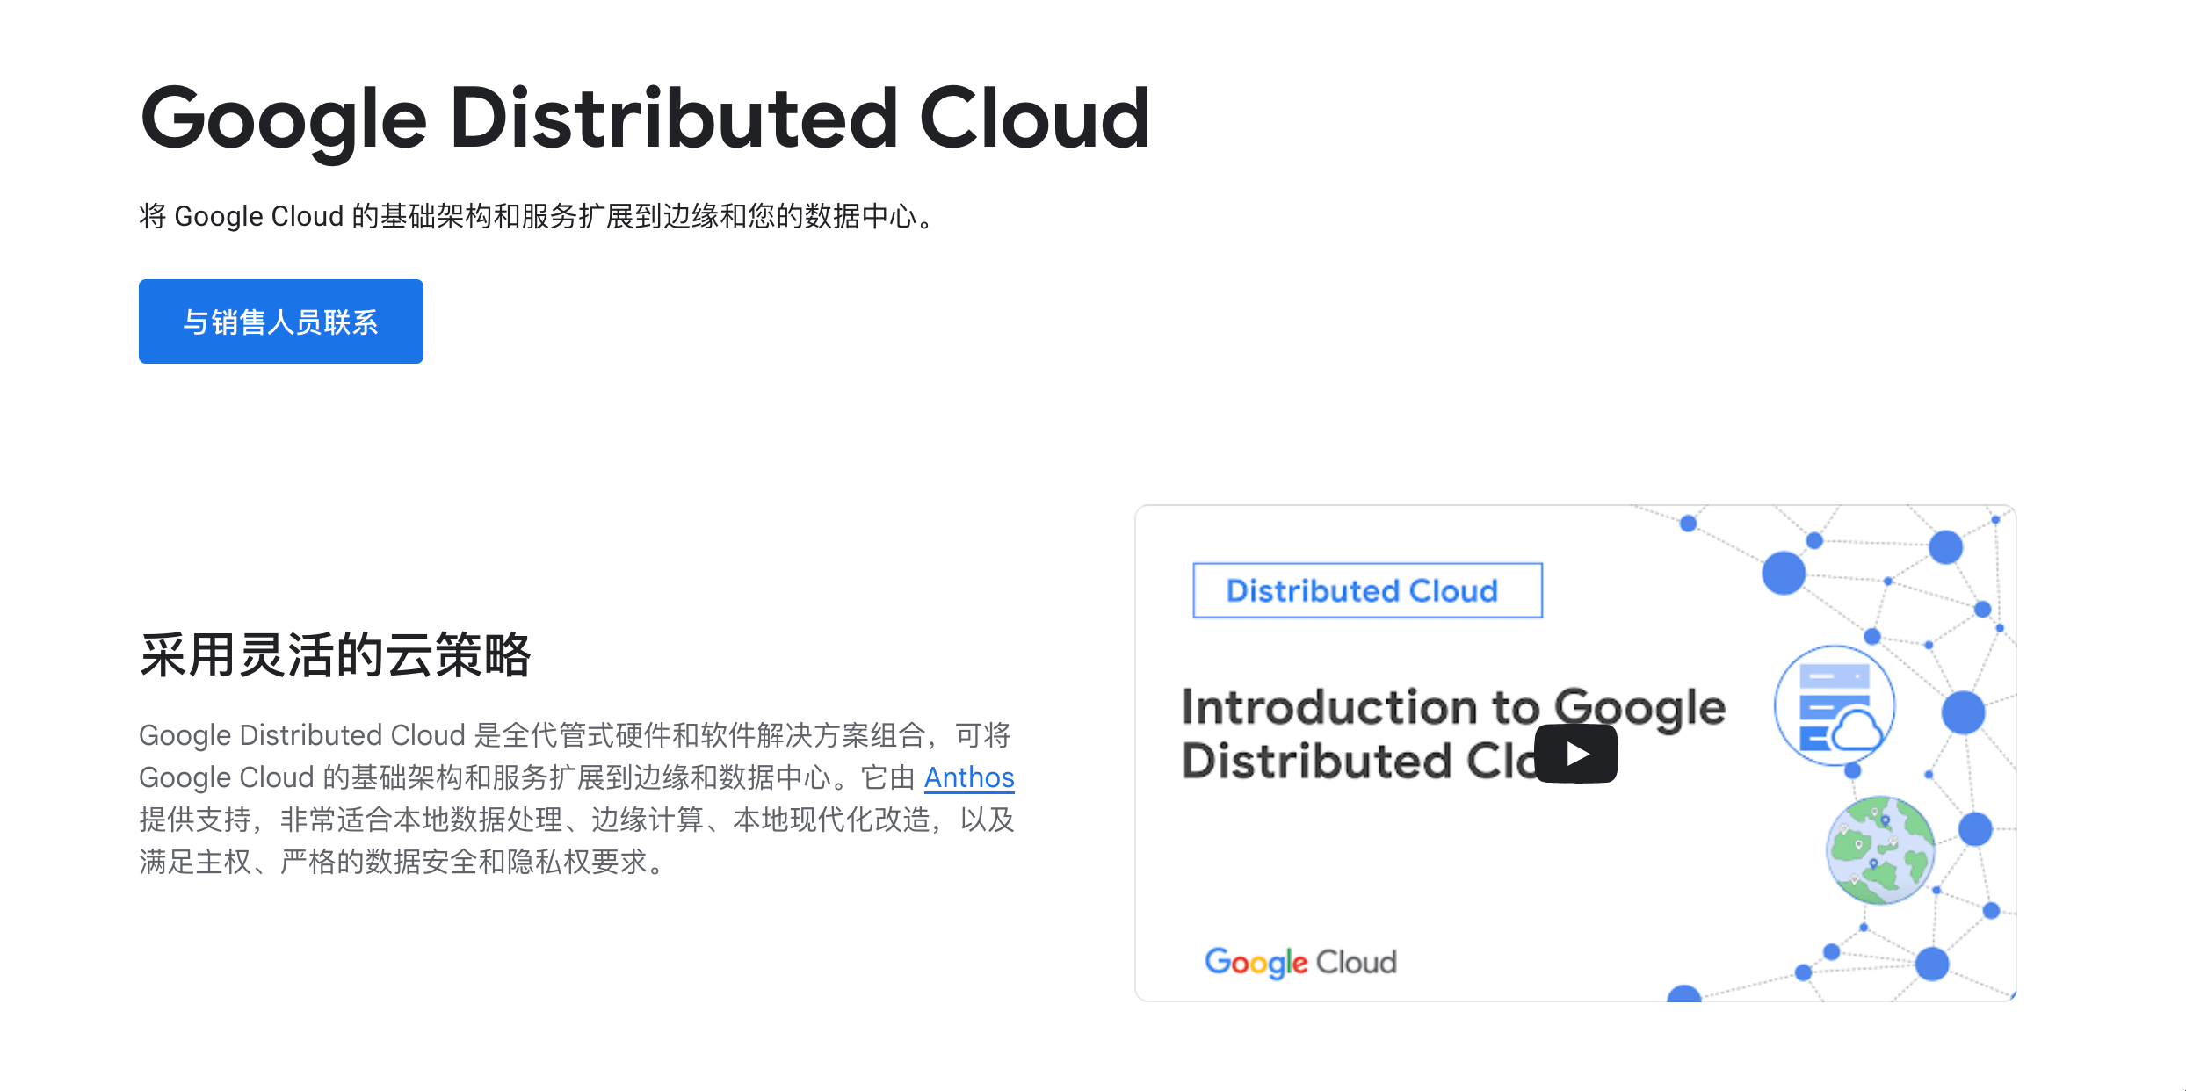Play the Introduction to Google Distributed Cloud video
The width and height of the screenshot is (2186, 1091).
pyautogui.click(x=1576, y=754)
